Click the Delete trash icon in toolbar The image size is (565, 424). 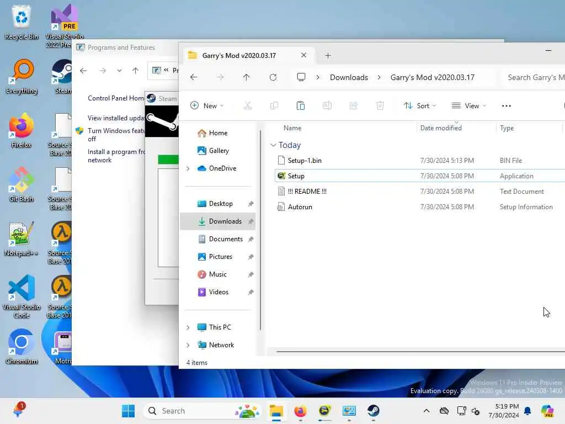coord(380,105)
